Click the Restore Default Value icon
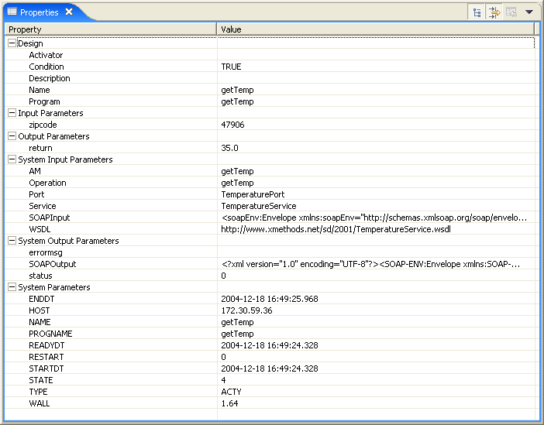This screenshot has height=425, width=544. tap(511, 12)
